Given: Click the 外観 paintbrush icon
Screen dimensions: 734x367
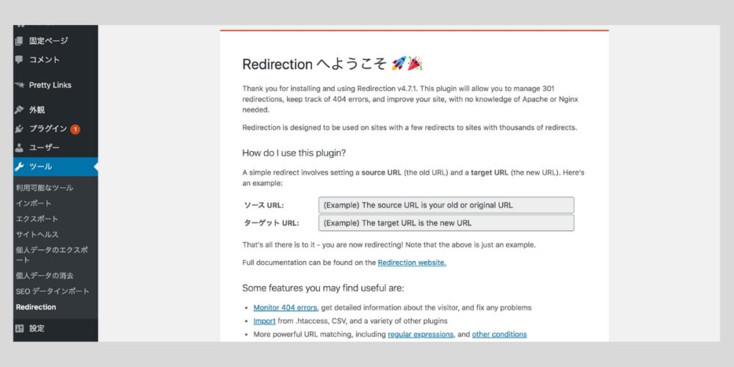Looking at the screenshot, I should pos(19,110).
